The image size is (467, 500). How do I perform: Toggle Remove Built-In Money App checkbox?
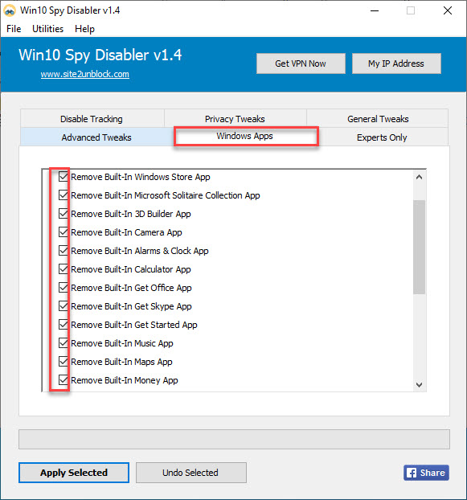click(63, 380)
